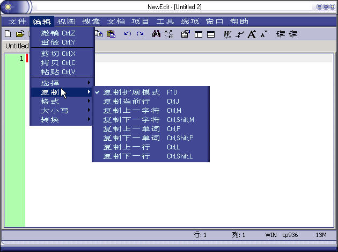Viewport: 338px width, 252px height.
Task: Click the Paste clipboard toolbar icon
Action: click(x=111, y=34)
